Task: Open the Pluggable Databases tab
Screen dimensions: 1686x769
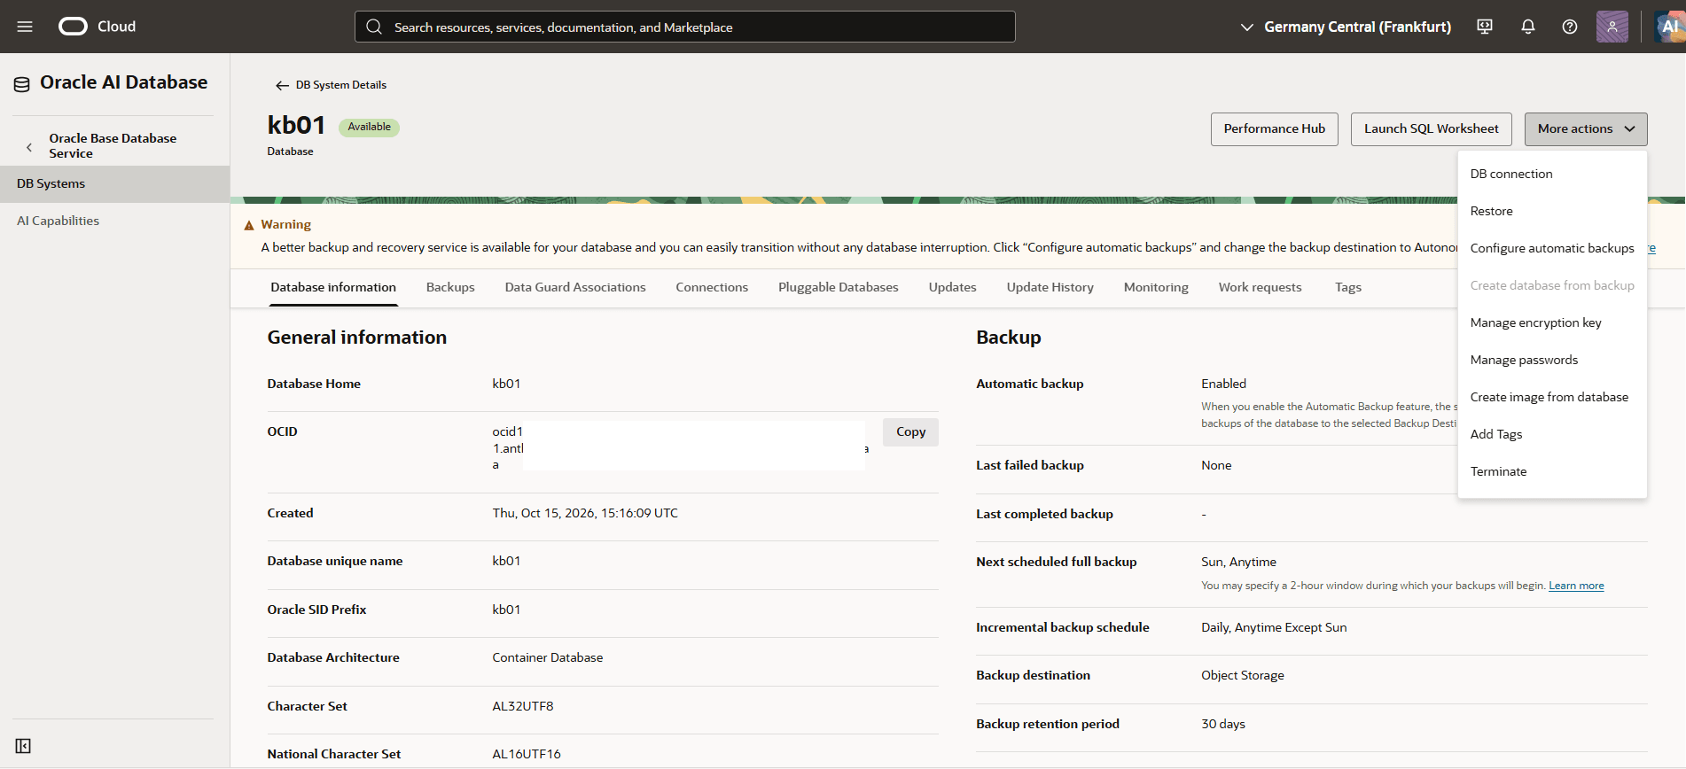Action: 839,287
